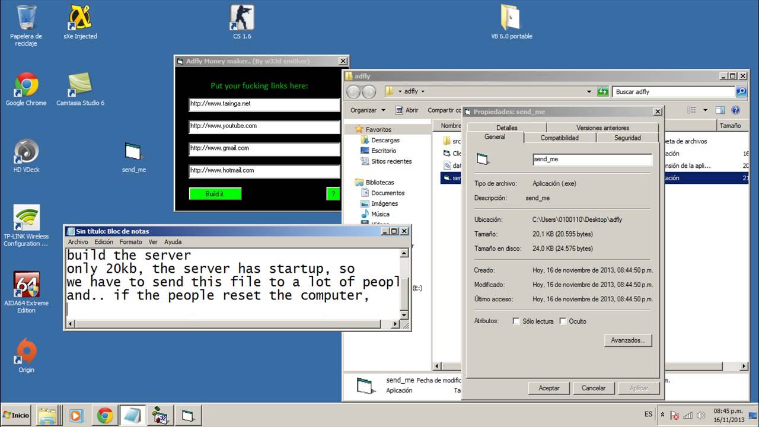
Task: Select the sXe Injected desktop shortcut
Action: click(80, 23)
